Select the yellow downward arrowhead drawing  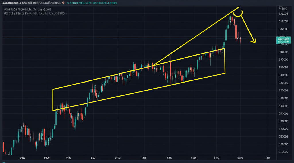(x=253, y=41)
